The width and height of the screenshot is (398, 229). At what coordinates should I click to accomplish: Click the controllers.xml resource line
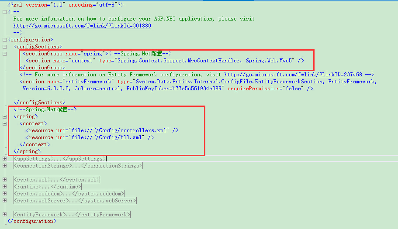coord(102,130)
